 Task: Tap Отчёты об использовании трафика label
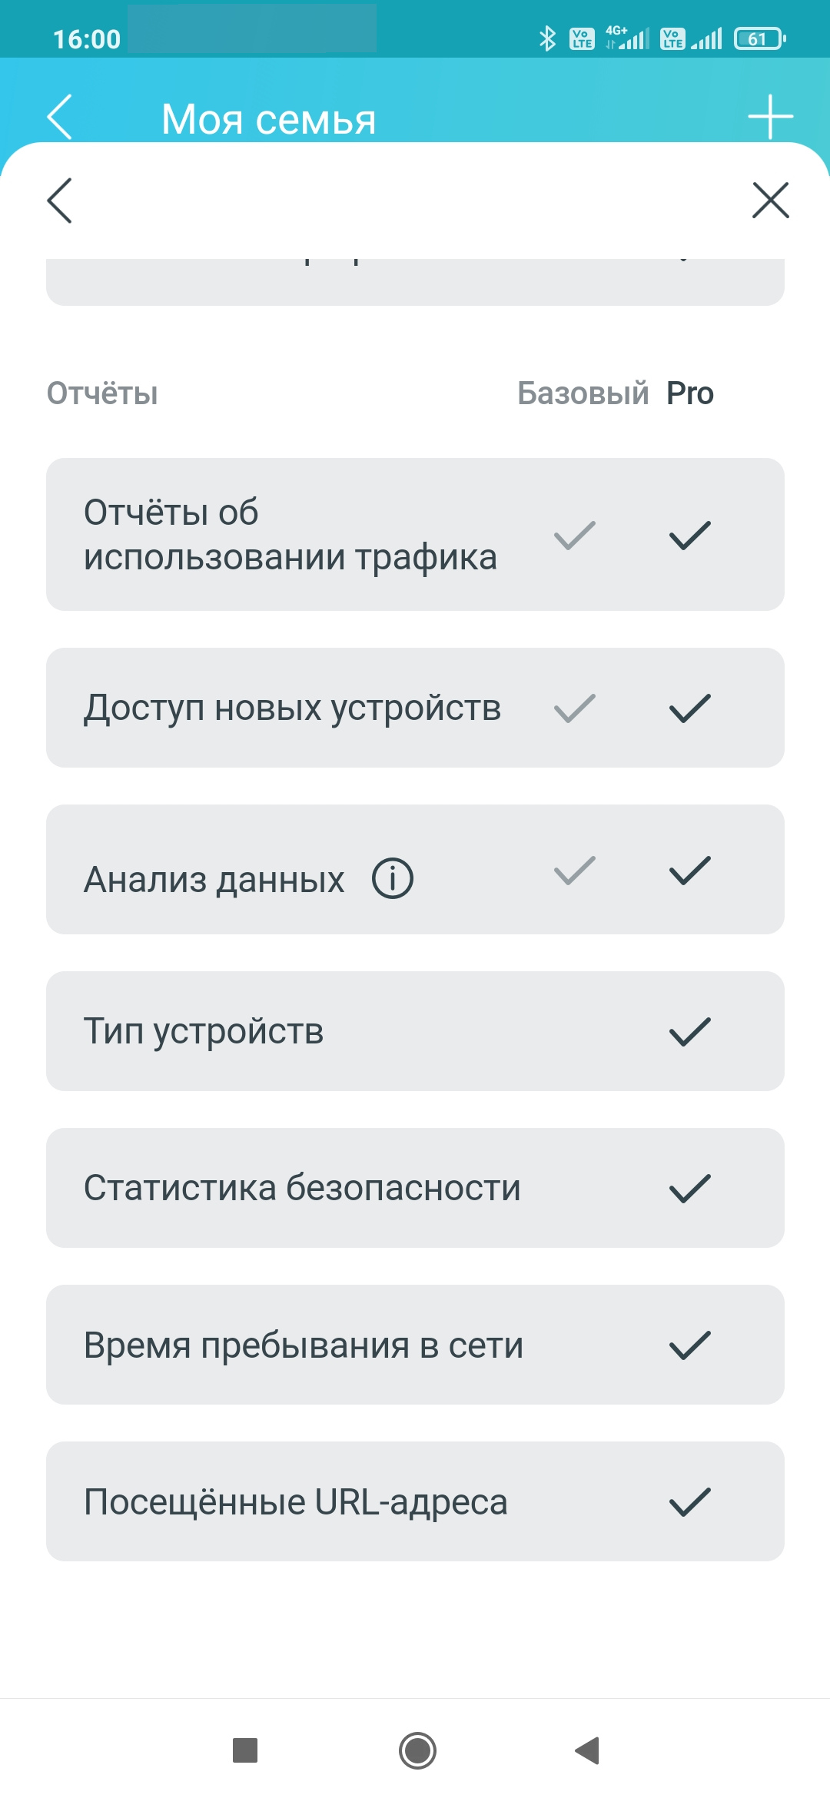click(x=290, y=535)
